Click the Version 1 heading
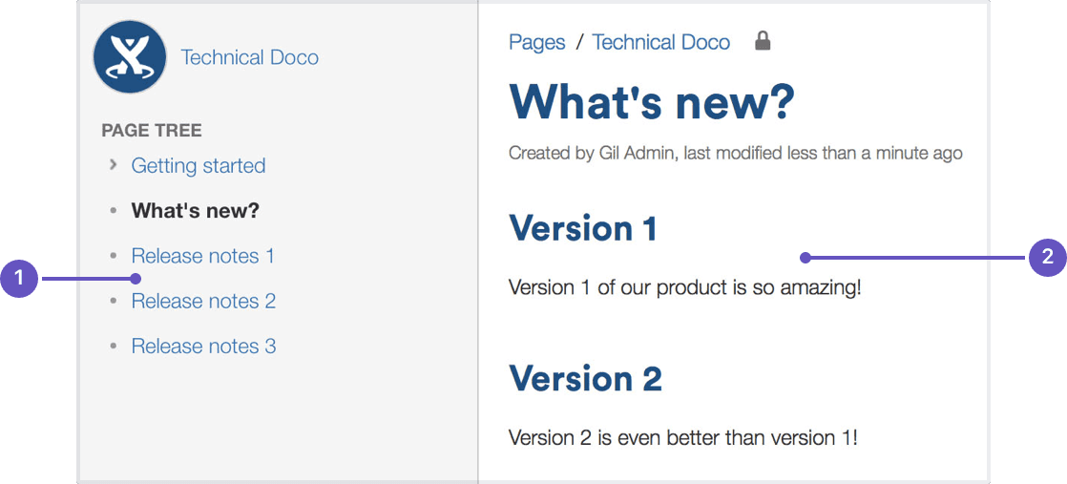Image resolution: width=1067 pixels, height=484 pixels. pyautogui.click(x=582, y=228)
